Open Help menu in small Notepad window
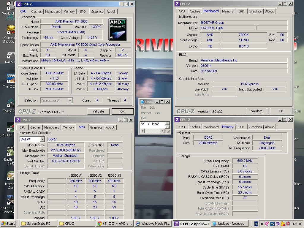The height and width of the screenshot is (228, 304). point(144,118)
